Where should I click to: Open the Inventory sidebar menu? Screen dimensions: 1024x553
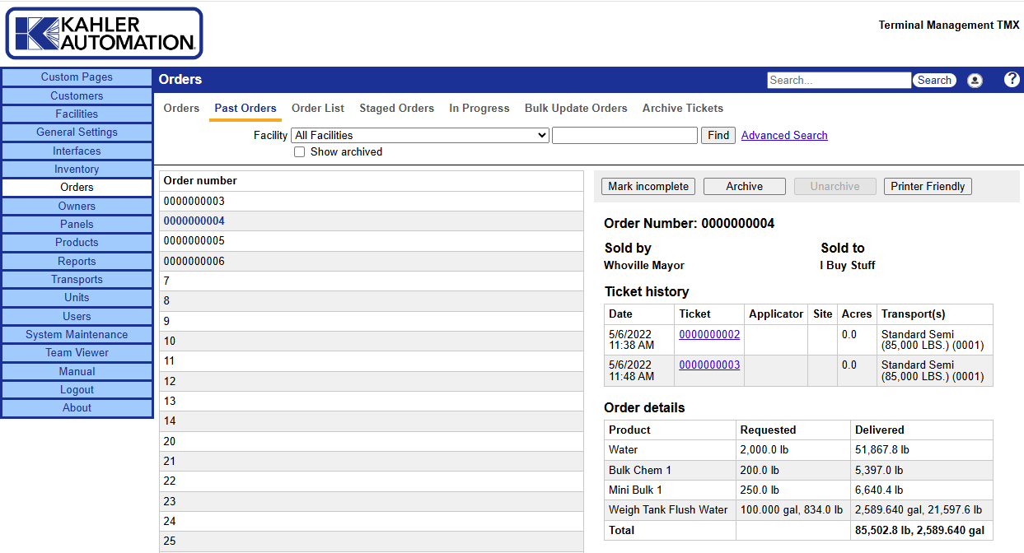[x=77, y=170]
